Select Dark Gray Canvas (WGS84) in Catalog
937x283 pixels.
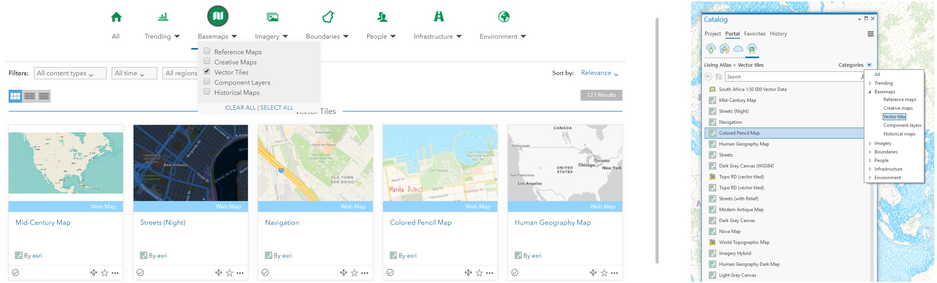tap(746, 166)
